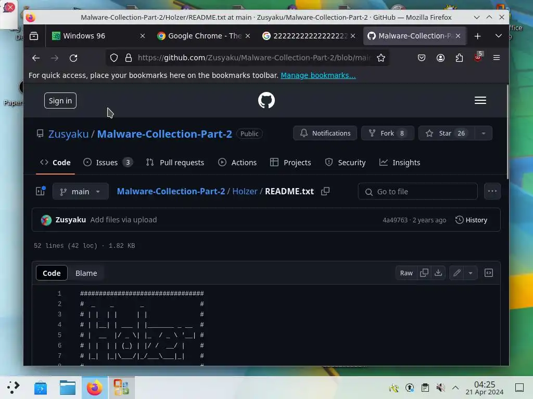Open the file manager from taskbar
The height and width of the screenshot is (399, 533).
click(x=68, y=388)
